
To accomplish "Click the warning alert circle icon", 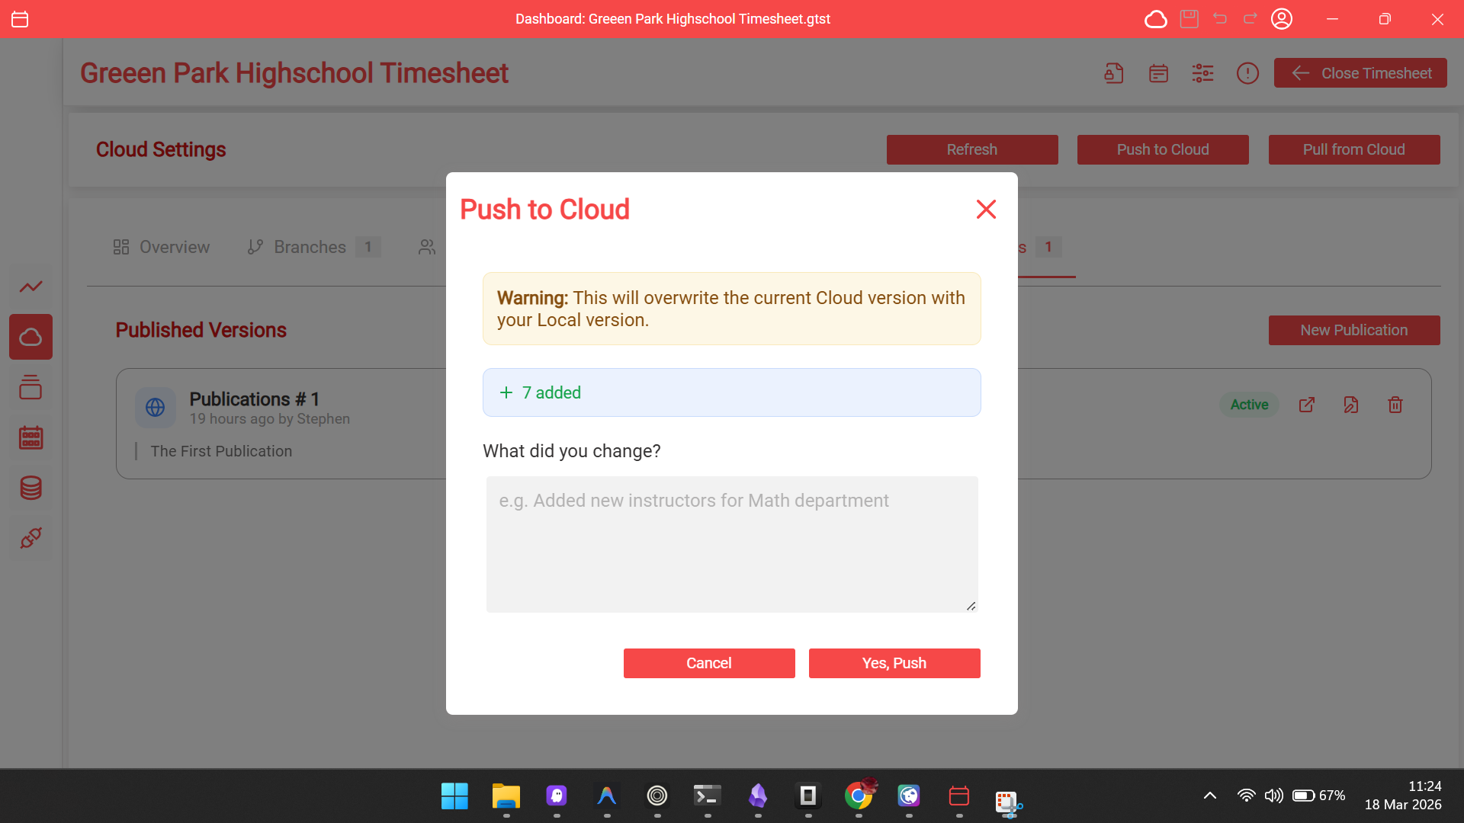I will (x=1247, y=73).
